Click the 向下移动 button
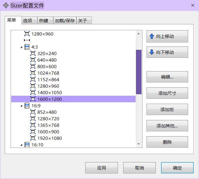Screen dimensions: 199x179 tap(167, 52)
